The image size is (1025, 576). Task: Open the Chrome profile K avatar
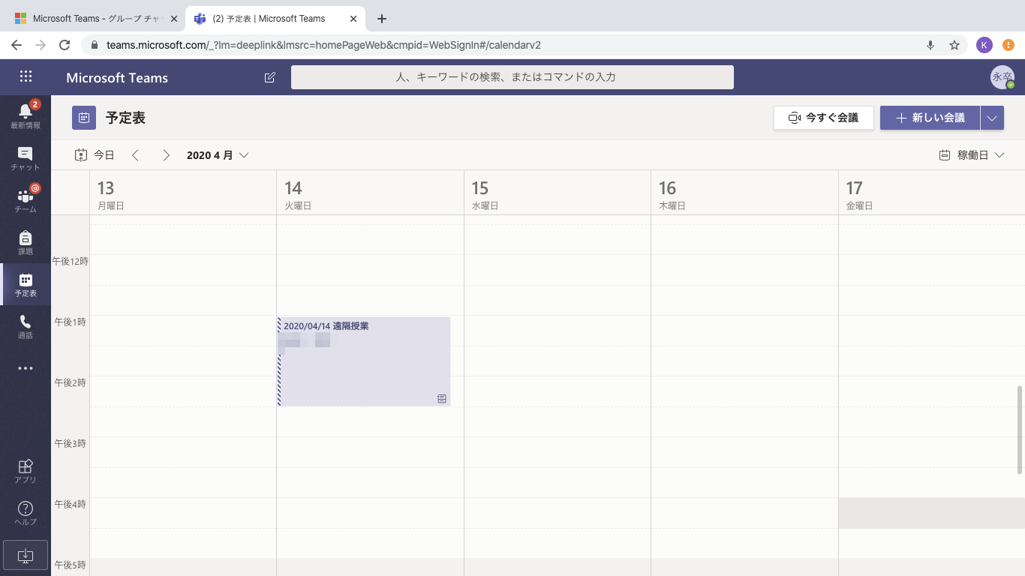tap(984, 45)
